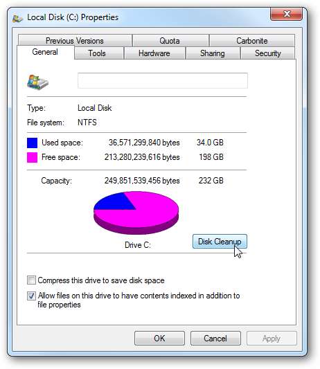Show the Quota tab

coord(170,41)
